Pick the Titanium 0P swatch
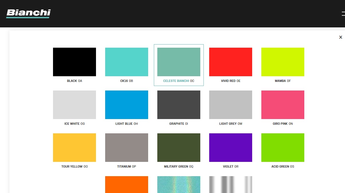Screen dimensions: 345x193 click(x=127, y=148)
